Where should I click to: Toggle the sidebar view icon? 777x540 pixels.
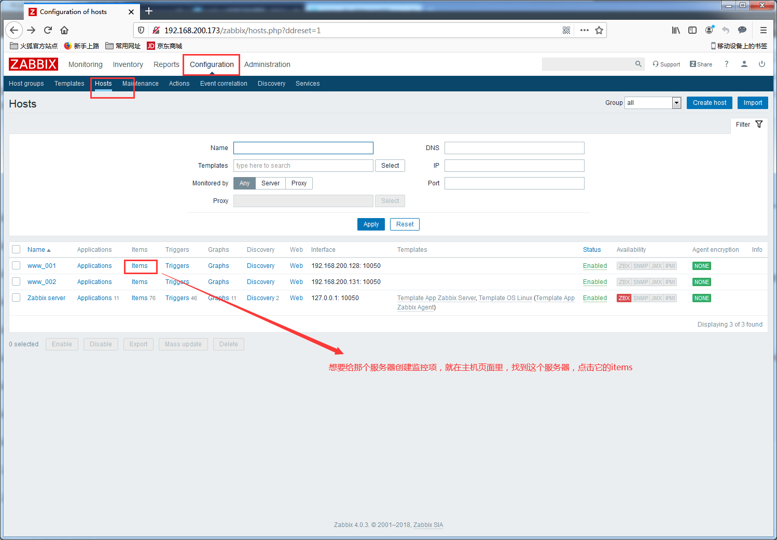click(x=692, y=30)
